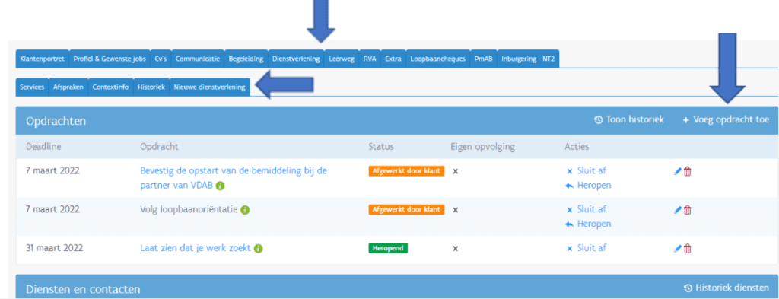Image resolution: width=779 pixels, height=299 pixels.
Task: Open the 'Inburgering - NT2' tab
Action: tap(528, 59)
